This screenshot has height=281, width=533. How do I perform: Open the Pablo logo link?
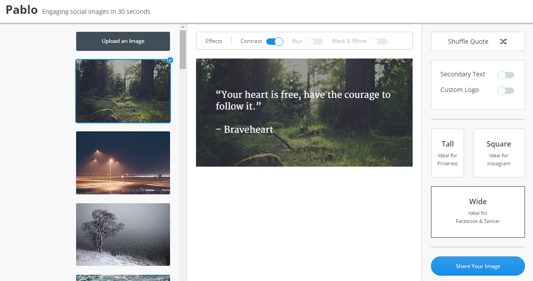[x=22, y=10]
